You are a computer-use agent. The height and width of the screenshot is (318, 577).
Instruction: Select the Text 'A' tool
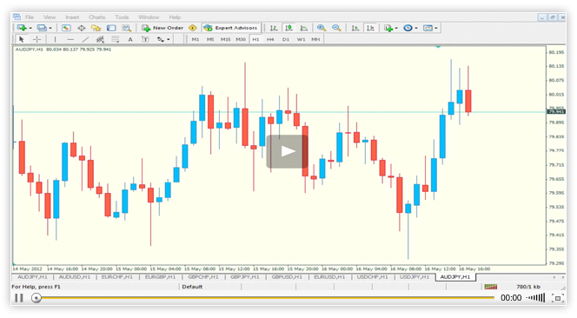(130, 39)
